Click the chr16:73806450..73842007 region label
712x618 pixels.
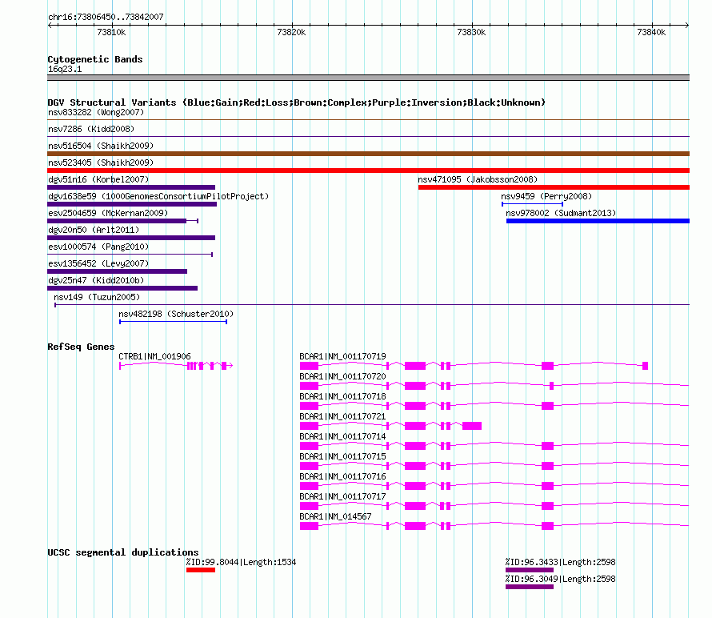tap(106, 17)
